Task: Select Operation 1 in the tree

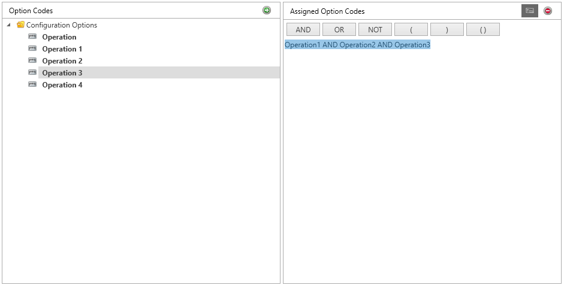Action: 62,49
